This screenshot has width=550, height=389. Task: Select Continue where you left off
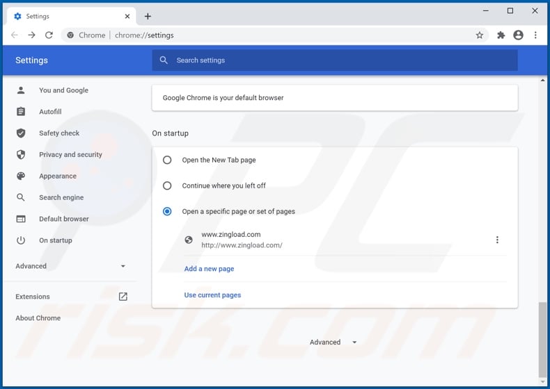pyautogui.click(x=167, y=185)
